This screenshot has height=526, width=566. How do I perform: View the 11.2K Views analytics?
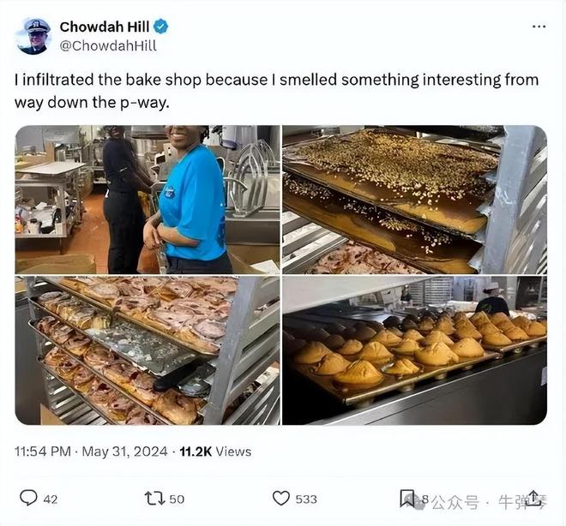click(x=214, y=451)
